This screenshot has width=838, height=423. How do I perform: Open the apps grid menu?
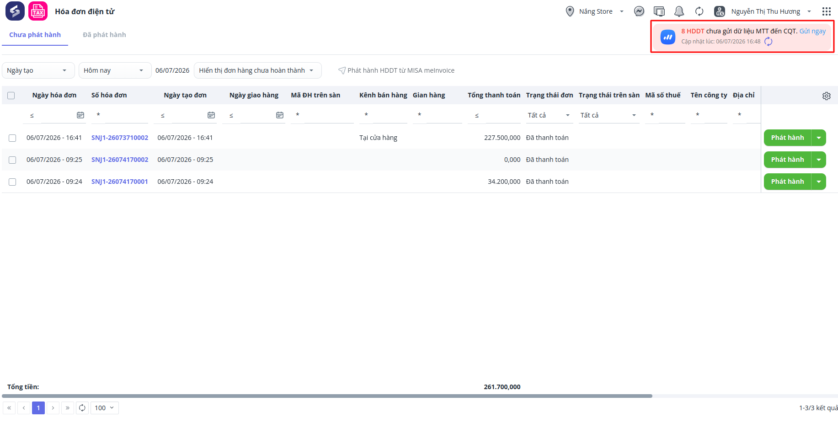click(826, 11)
